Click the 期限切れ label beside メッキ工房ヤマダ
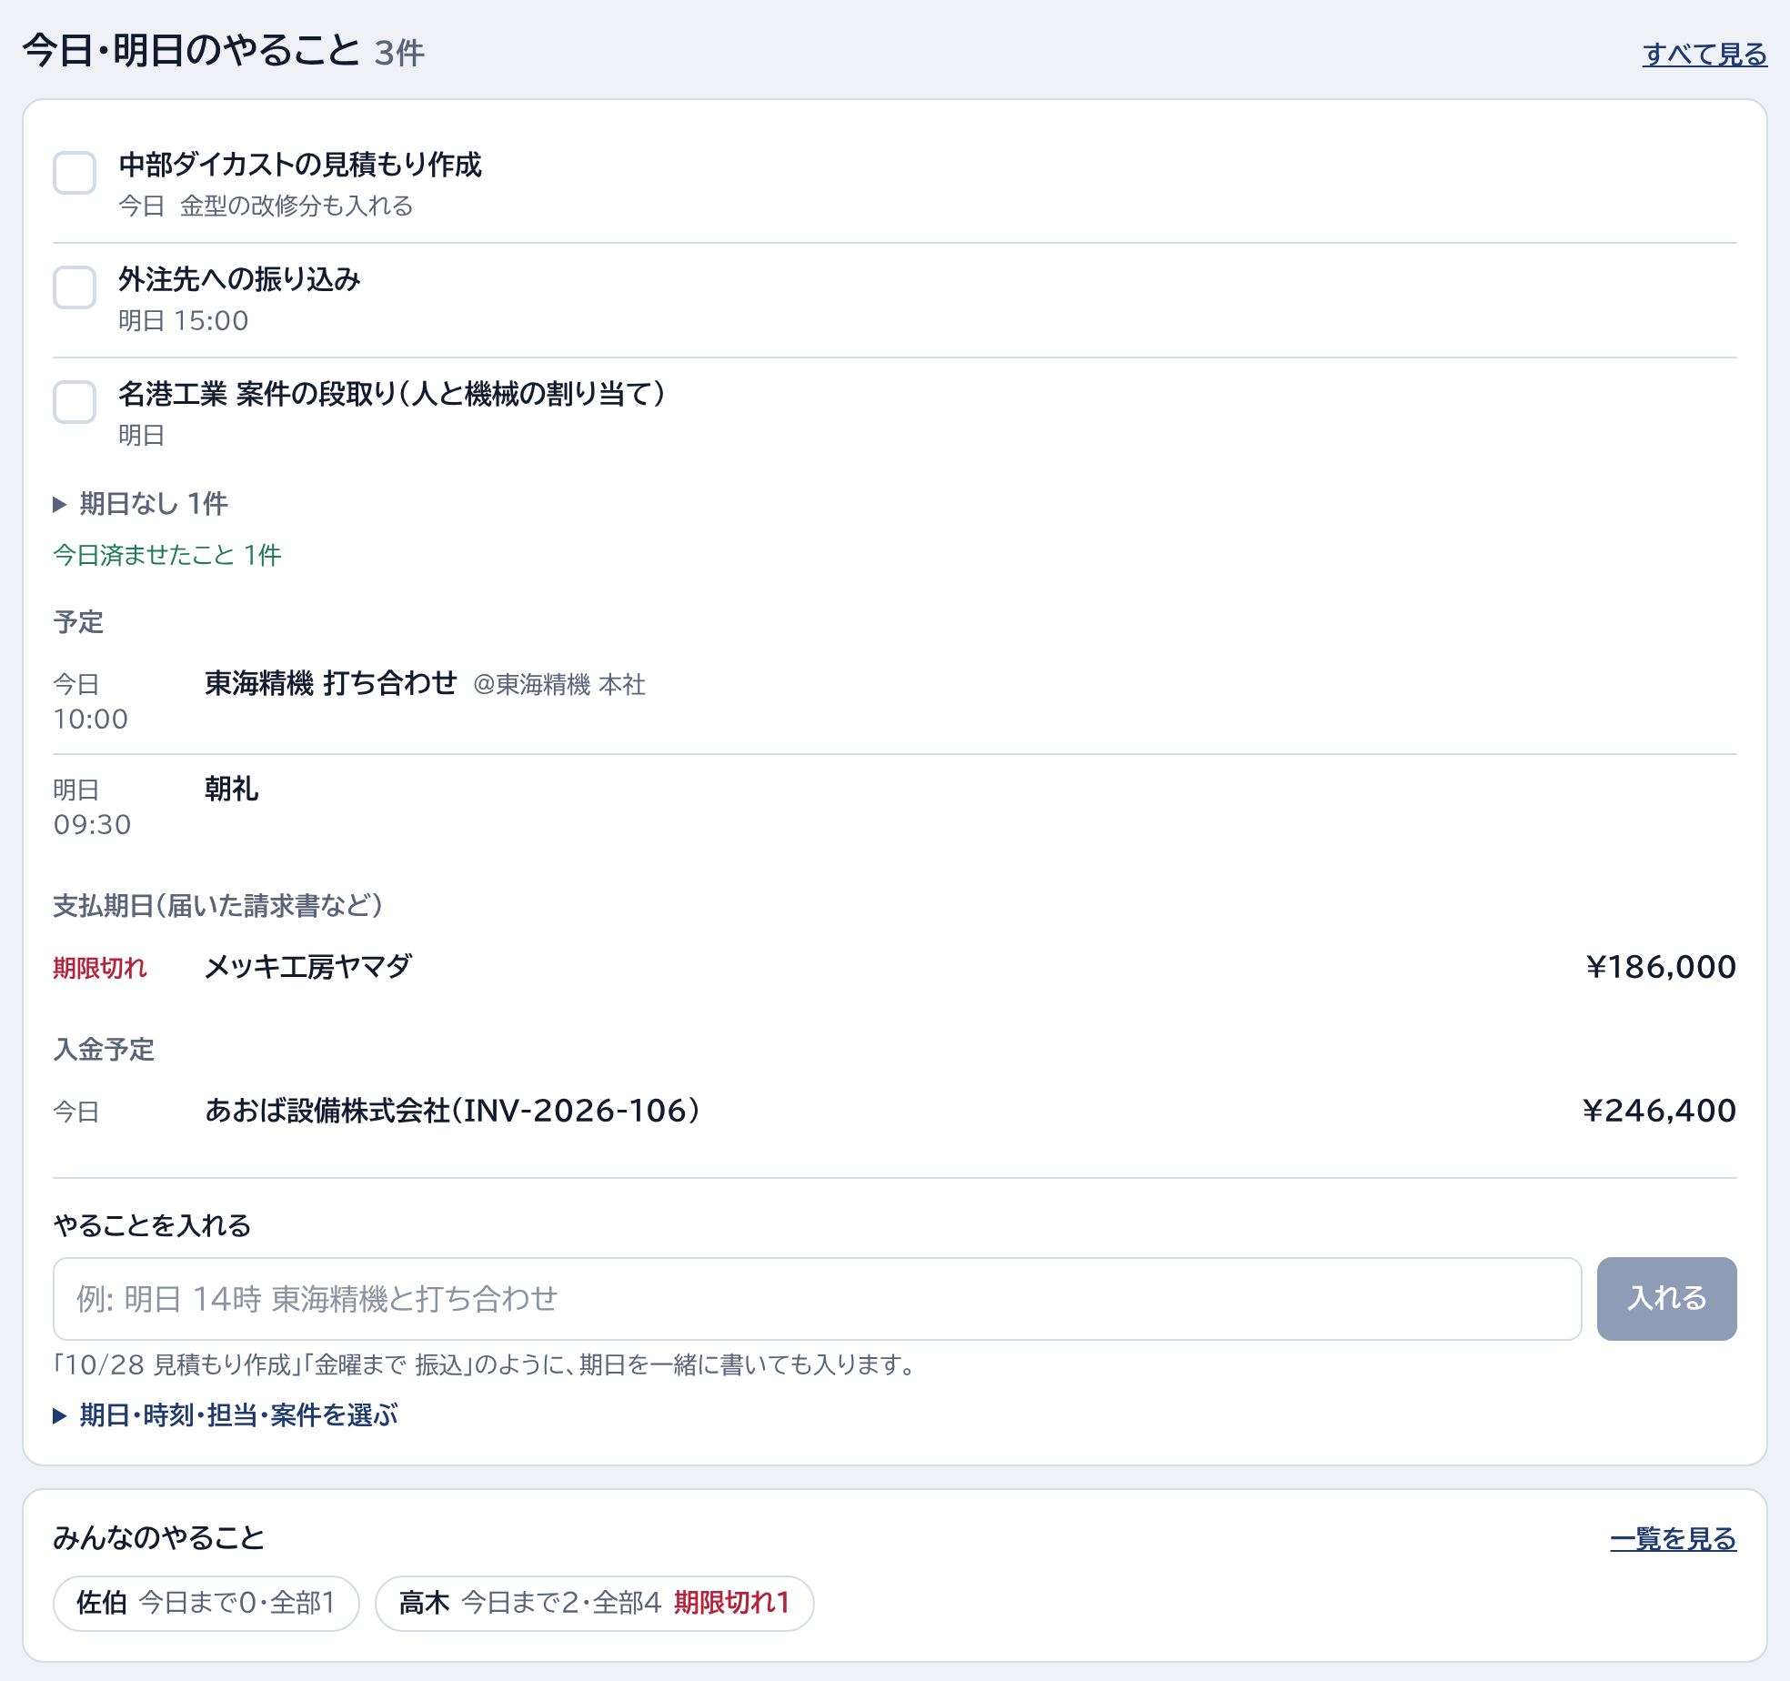The image size is (1790, 1681). (100, 968)
